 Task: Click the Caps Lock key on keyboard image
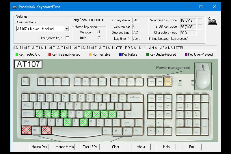[x=28, y=114]
